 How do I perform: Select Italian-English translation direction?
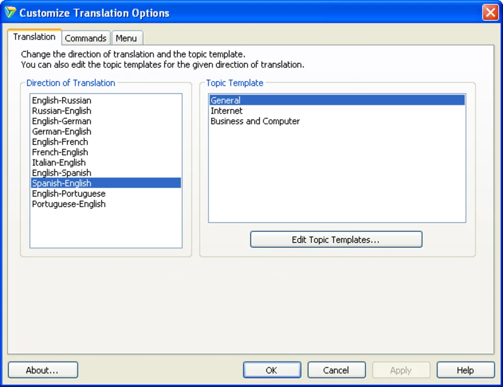(106, 162)
